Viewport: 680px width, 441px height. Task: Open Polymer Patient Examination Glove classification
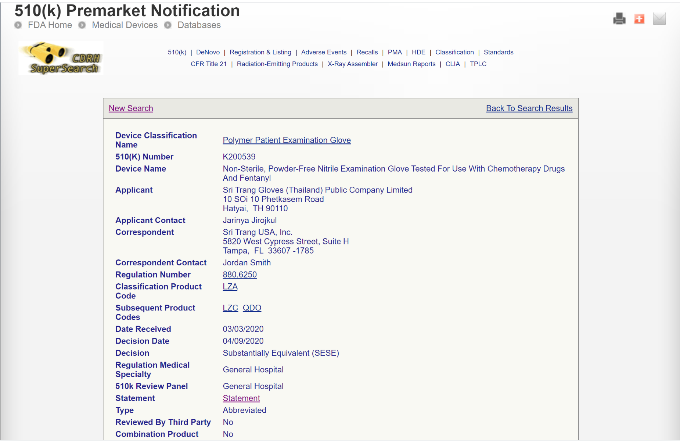point(287,140)
